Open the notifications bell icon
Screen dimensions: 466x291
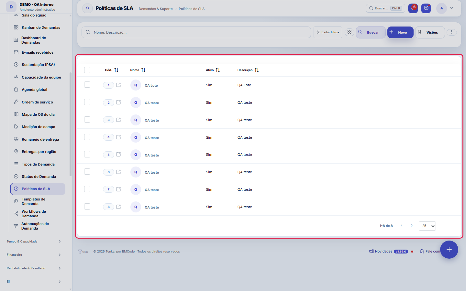(413, 8)
